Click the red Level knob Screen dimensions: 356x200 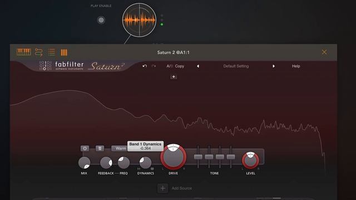(x=250, y=161)
